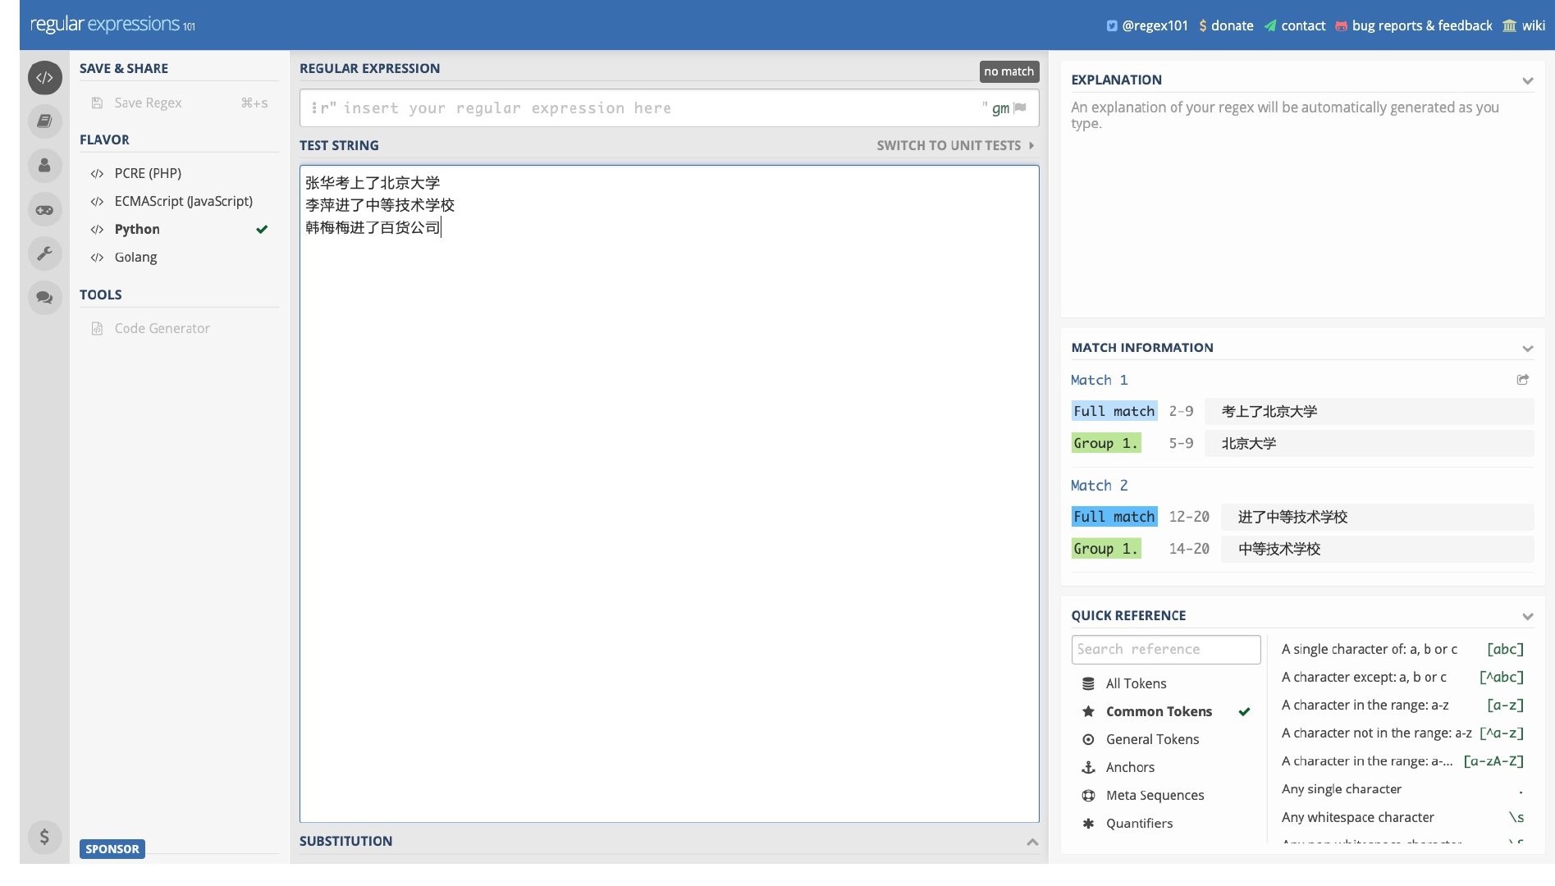Click the wiki building icon in header
The image size is (1555, 886).
coord(1510,25)
